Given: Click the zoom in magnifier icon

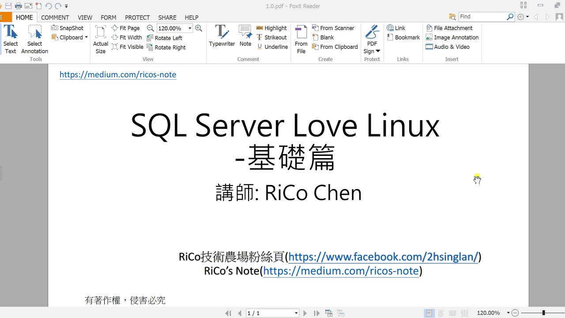Looking at the screenshot, I should (199, 28).
